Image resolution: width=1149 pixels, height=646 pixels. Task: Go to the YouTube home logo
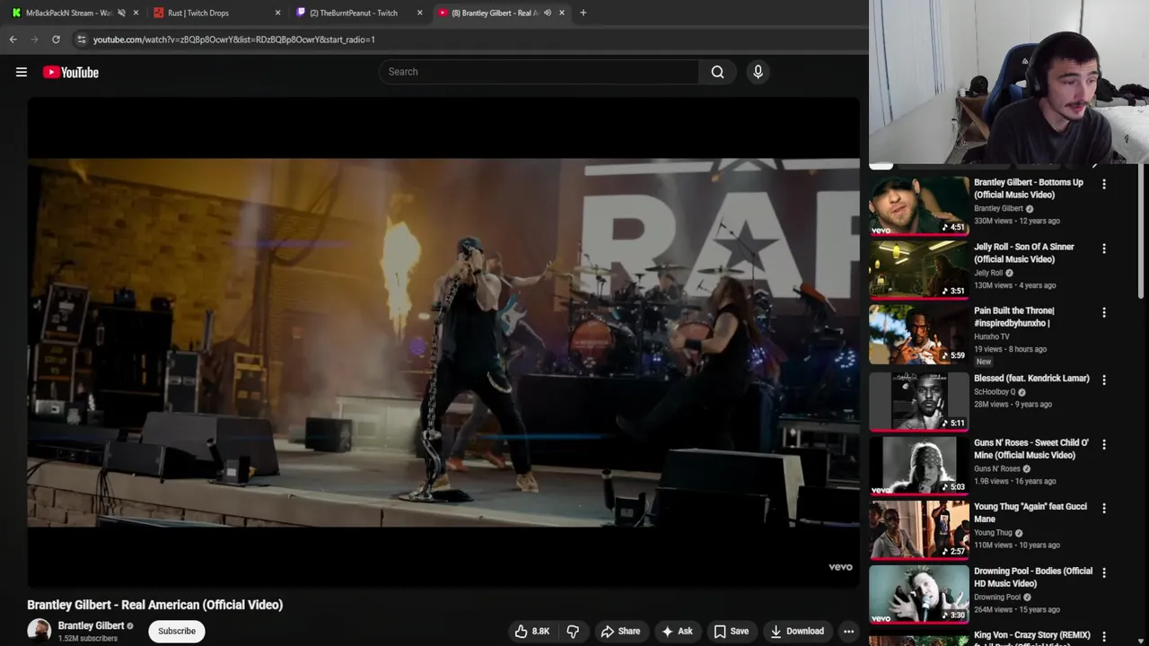(71, 73)
